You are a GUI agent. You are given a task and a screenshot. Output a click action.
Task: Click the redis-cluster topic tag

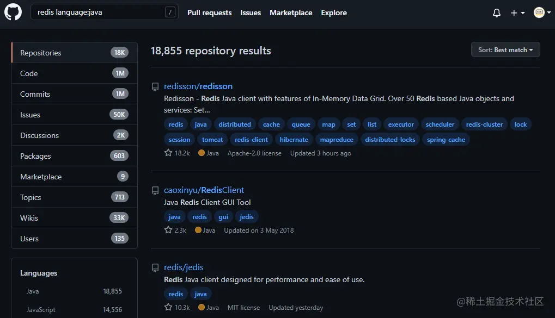pyautogui.click(x=484, y=124)
